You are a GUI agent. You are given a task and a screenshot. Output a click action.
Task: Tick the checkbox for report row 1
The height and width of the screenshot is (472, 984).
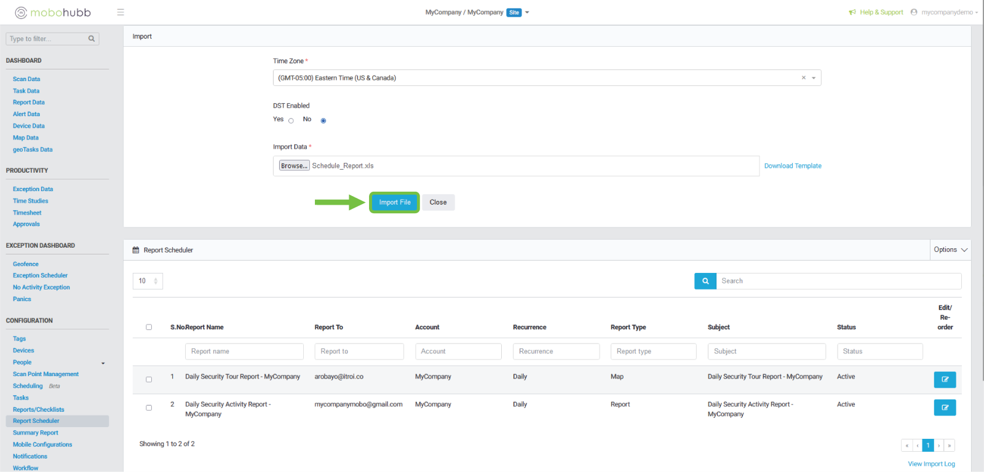pos(149,379)
